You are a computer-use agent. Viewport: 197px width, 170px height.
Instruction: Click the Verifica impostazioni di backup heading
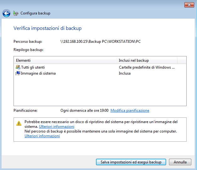point(48,28)
